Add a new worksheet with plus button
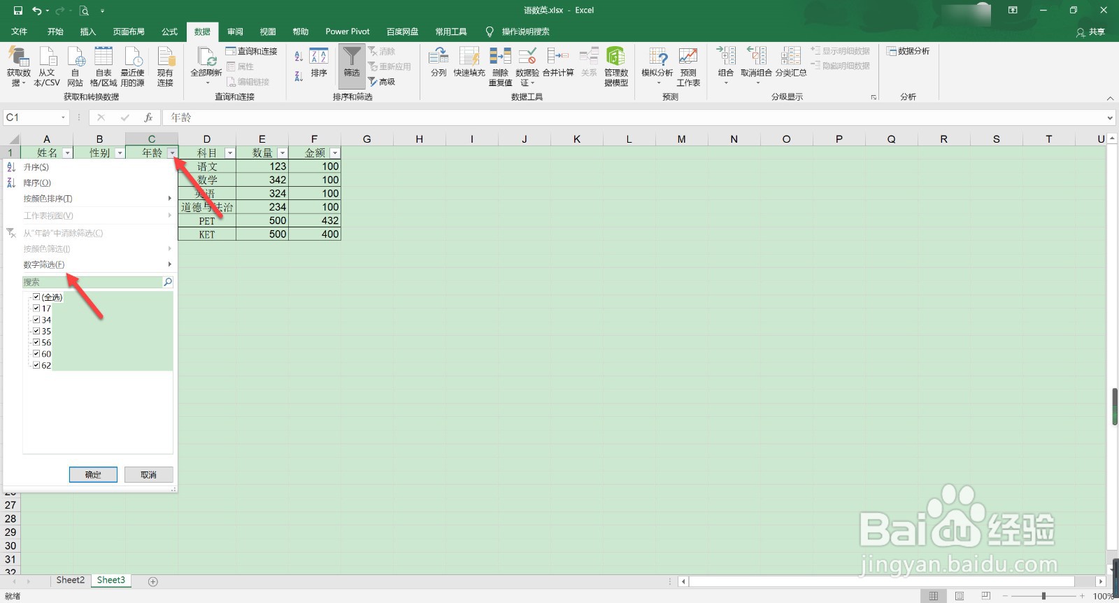 point(153,581)
